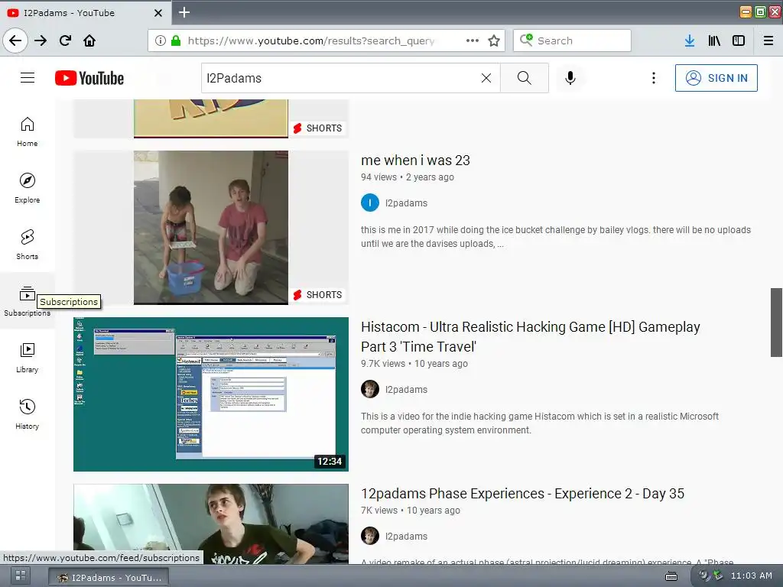This screenshot has width=783, height=587.
Task: Run search with magnifier button
Action: (x=525, y=78)
